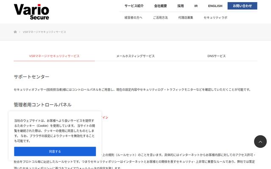Click the scroll-to-top arrow button

[x=260, y=142]
